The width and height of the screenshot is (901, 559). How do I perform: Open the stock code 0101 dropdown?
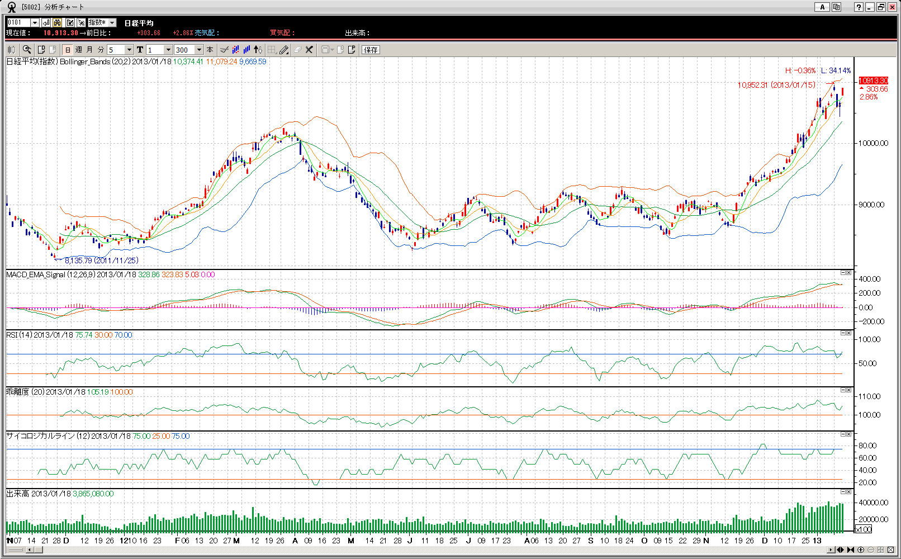click(35, 22)
